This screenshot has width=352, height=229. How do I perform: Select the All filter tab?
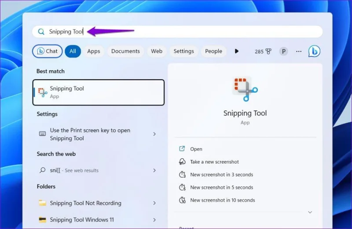coord(73,51)
